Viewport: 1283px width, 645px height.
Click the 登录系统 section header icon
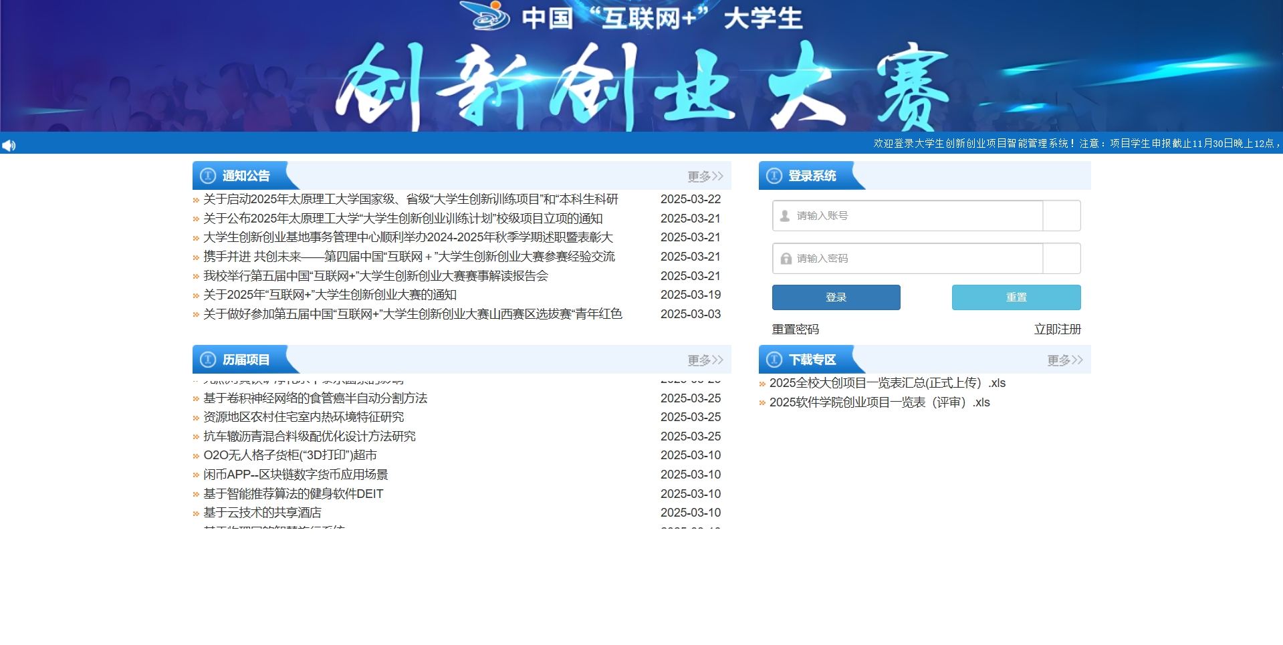(774, 176)
